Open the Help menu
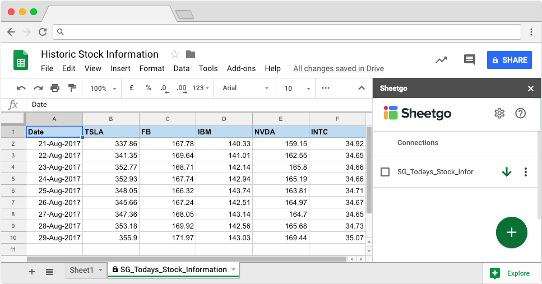 click(273, 68)
